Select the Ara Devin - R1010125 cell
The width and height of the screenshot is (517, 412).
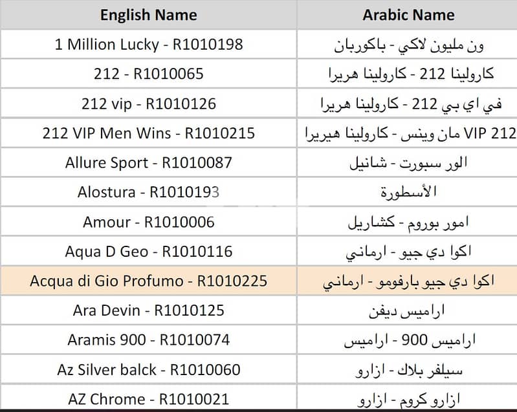pos(148,310)
